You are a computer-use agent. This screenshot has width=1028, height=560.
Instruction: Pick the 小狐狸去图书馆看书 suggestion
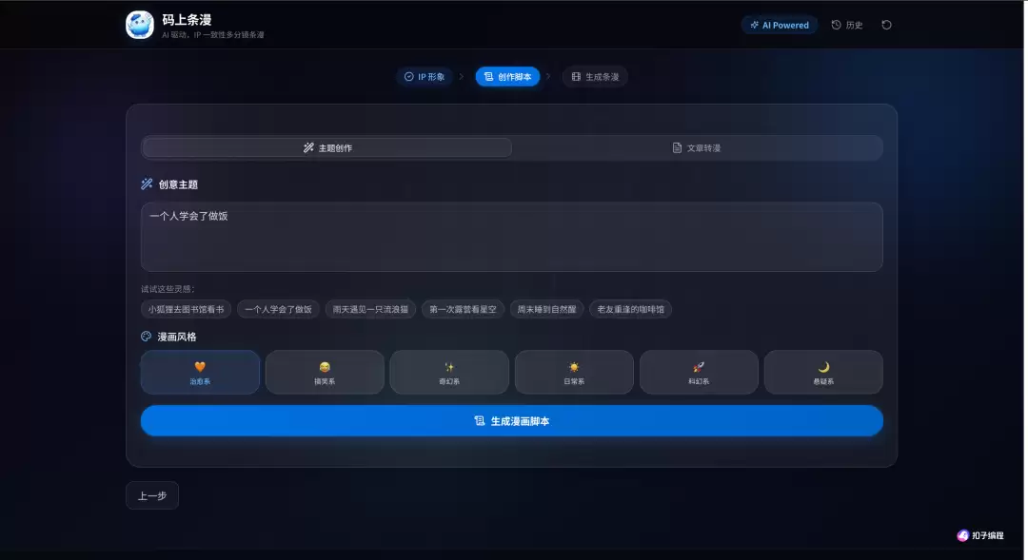coord(186,309)
